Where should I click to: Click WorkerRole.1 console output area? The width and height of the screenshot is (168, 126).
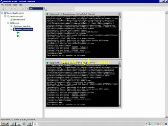point(82,86)
